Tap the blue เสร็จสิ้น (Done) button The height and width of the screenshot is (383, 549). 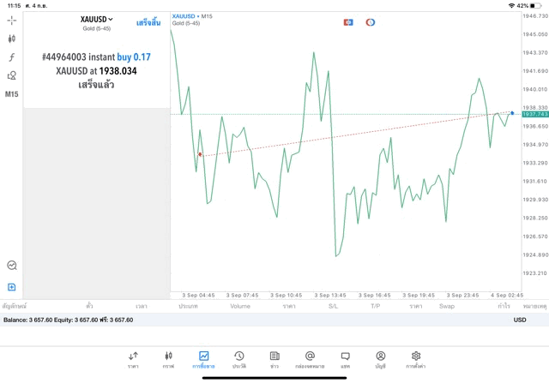tap(148, 22)
